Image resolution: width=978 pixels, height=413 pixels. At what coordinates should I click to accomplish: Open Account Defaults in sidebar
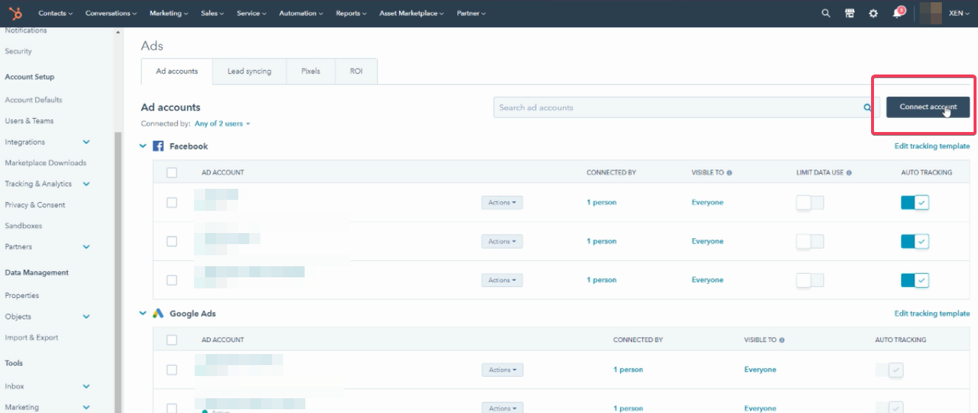coord(33,100)
